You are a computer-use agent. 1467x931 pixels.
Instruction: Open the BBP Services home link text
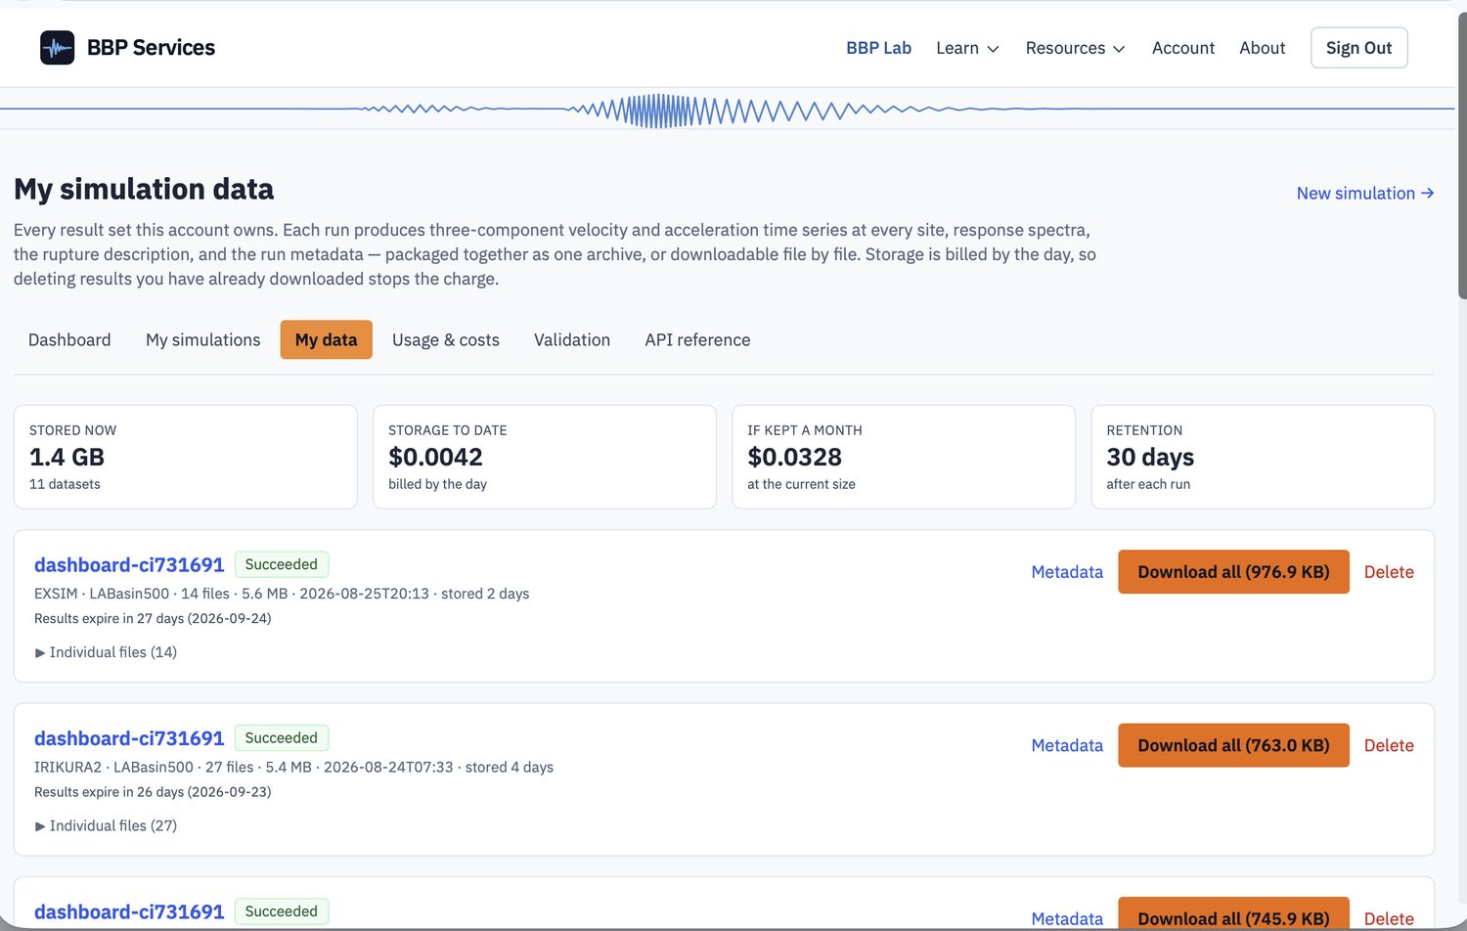coord(151,47)
